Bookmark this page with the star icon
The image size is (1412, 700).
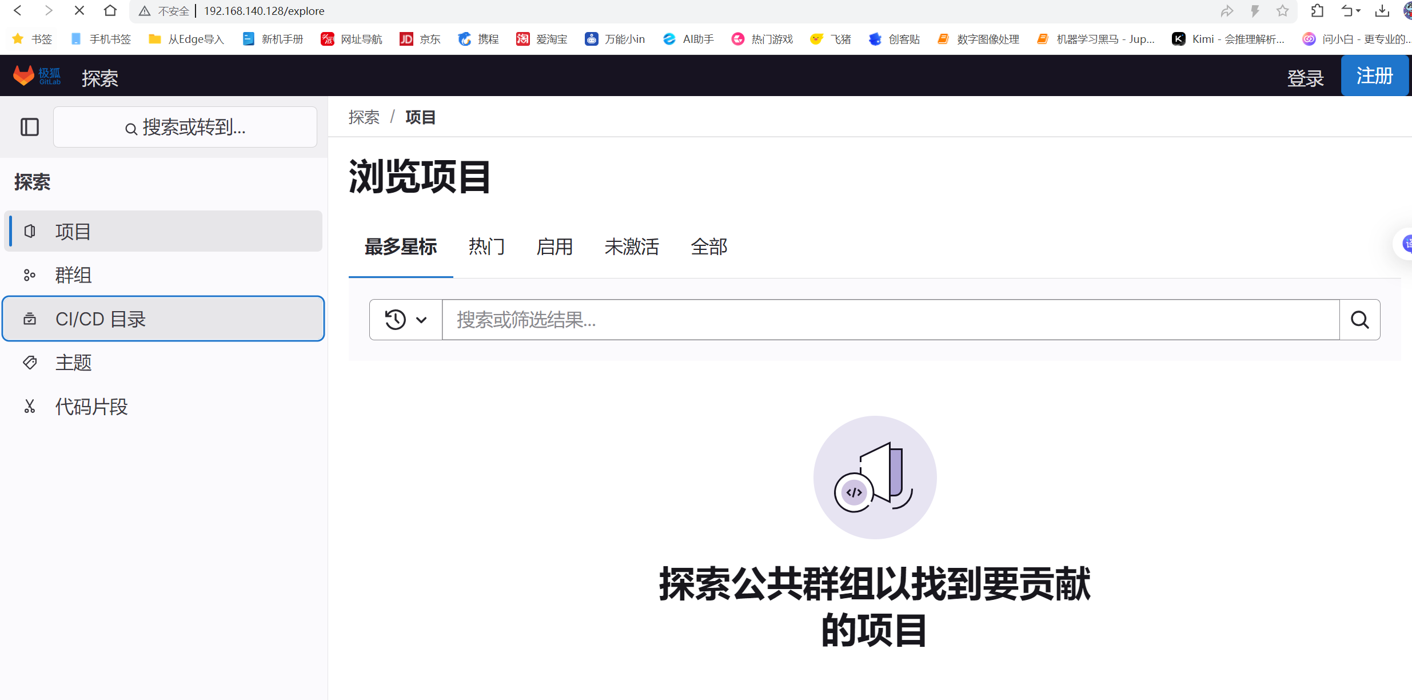1282,11
